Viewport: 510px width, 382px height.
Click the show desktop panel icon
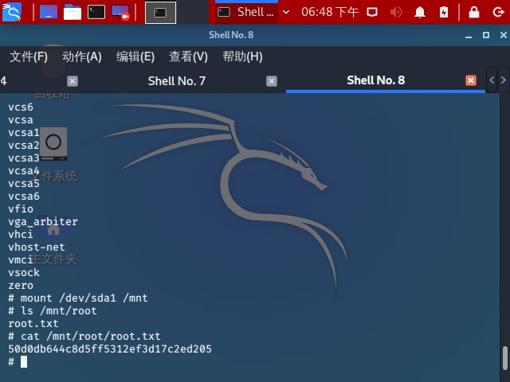tap(49, 12)
